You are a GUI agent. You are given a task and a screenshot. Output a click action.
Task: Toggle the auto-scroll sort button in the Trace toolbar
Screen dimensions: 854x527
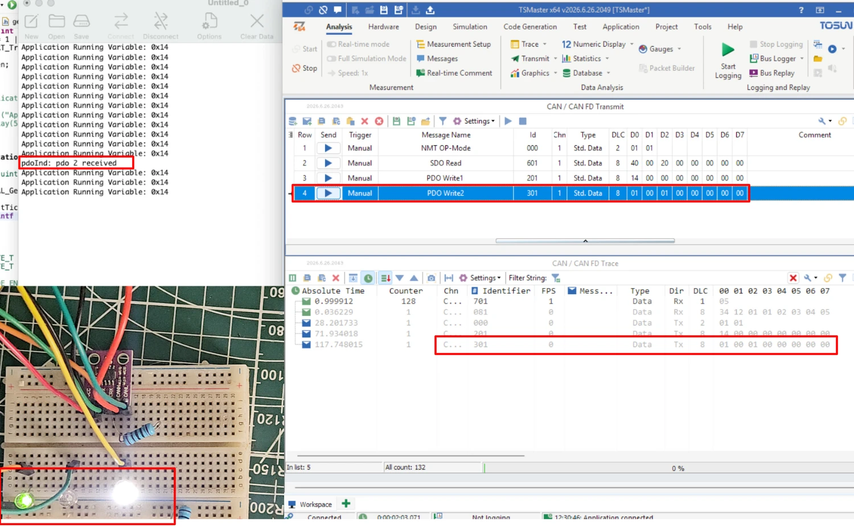click(385, 278)
